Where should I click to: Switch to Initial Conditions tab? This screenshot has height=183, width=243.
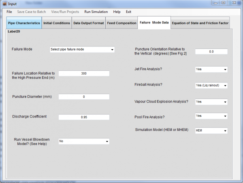57,23
